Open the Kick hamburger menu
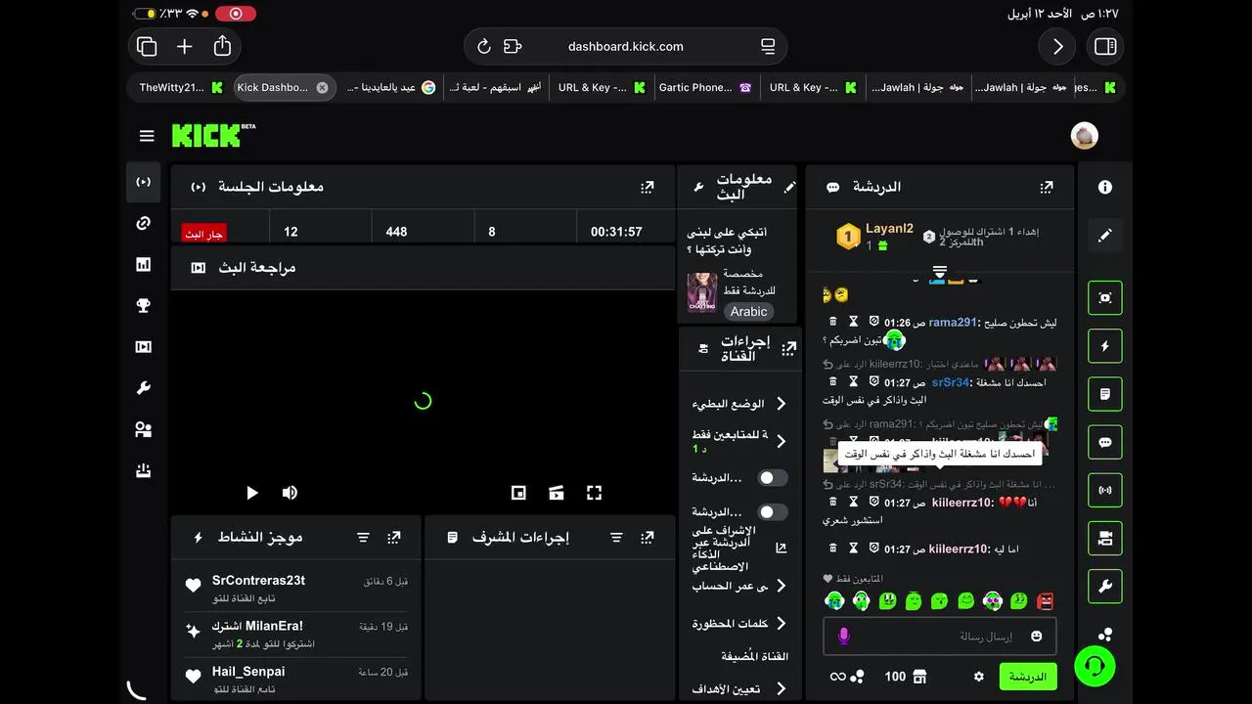1252x704 pixels. click(147, 136)
